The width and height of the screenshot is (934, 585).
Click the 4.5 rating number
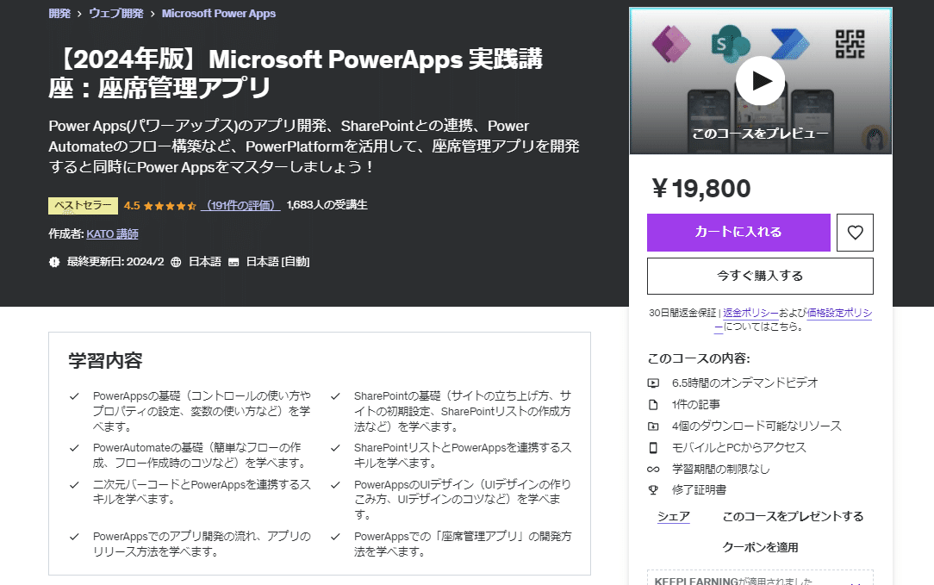(132, 206)
